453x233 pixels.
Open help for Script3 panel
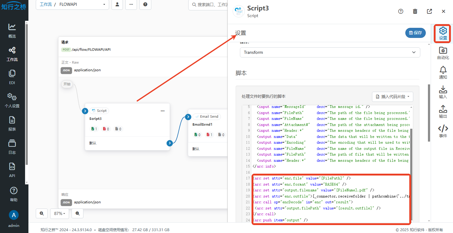pyautogui.click(x=401, y=11)
